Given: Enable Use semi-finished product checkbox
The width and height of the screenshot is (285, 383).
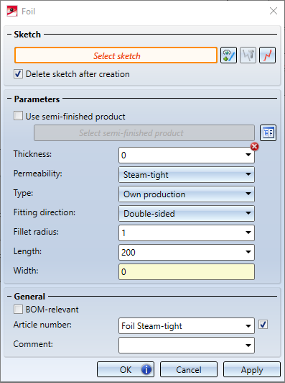Looking at the screenshot, I should [x=18, y=116].
